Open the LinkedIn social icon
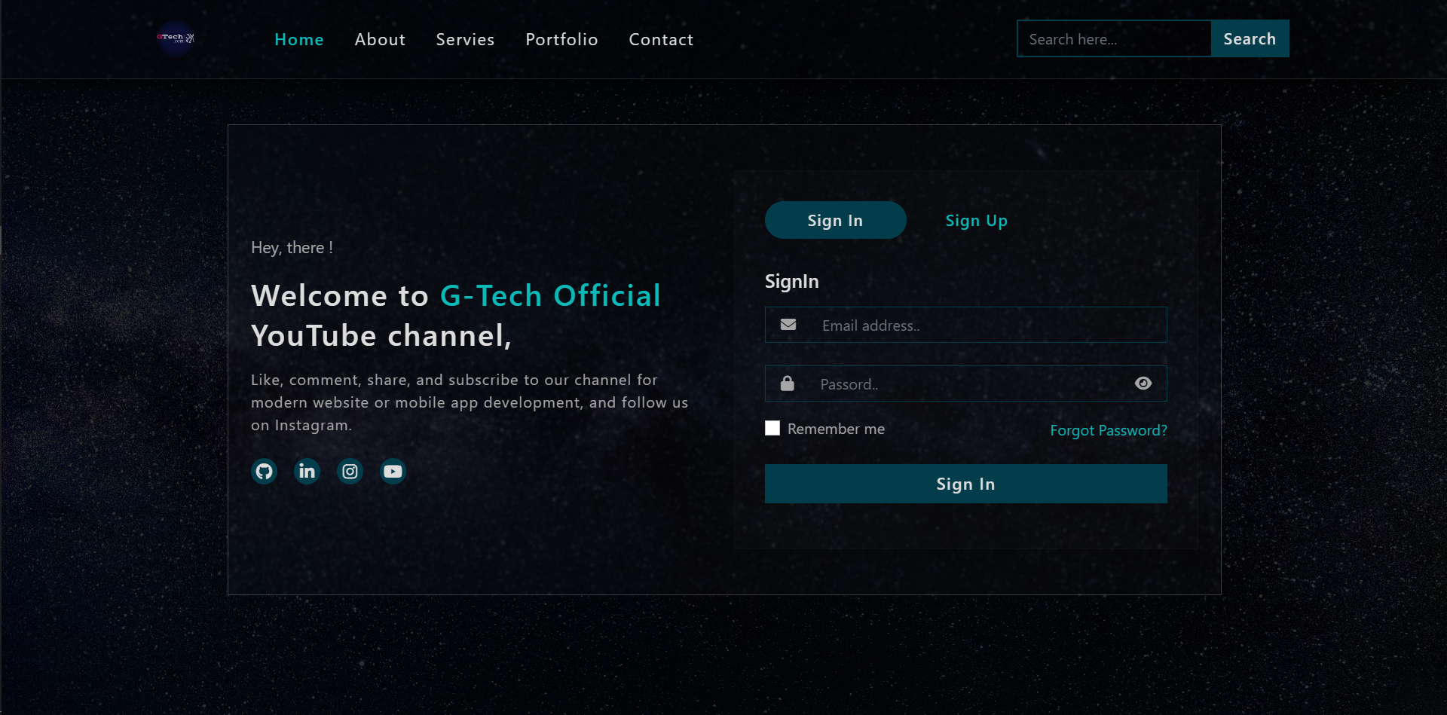Screen dimensions: 1447x715 [x=307, y=472]
